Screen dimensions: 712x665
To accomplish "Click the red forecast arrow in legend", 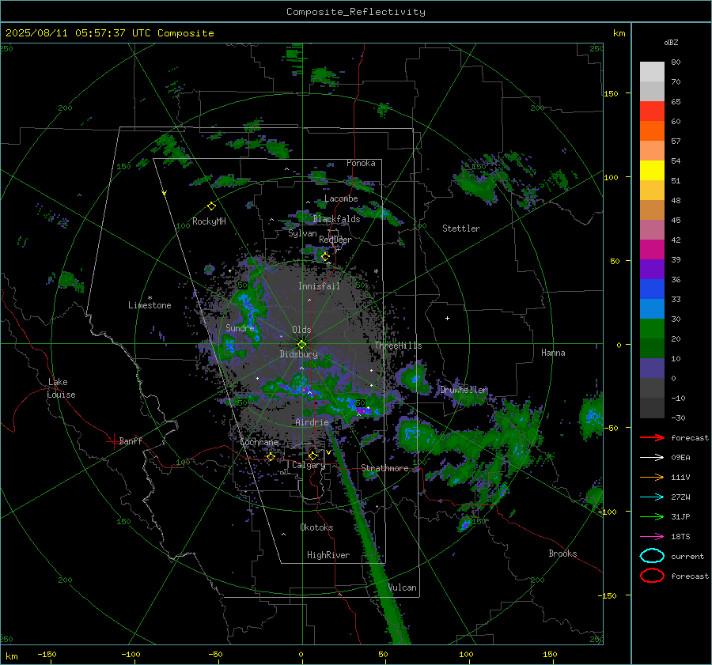I will pos(652,437).
